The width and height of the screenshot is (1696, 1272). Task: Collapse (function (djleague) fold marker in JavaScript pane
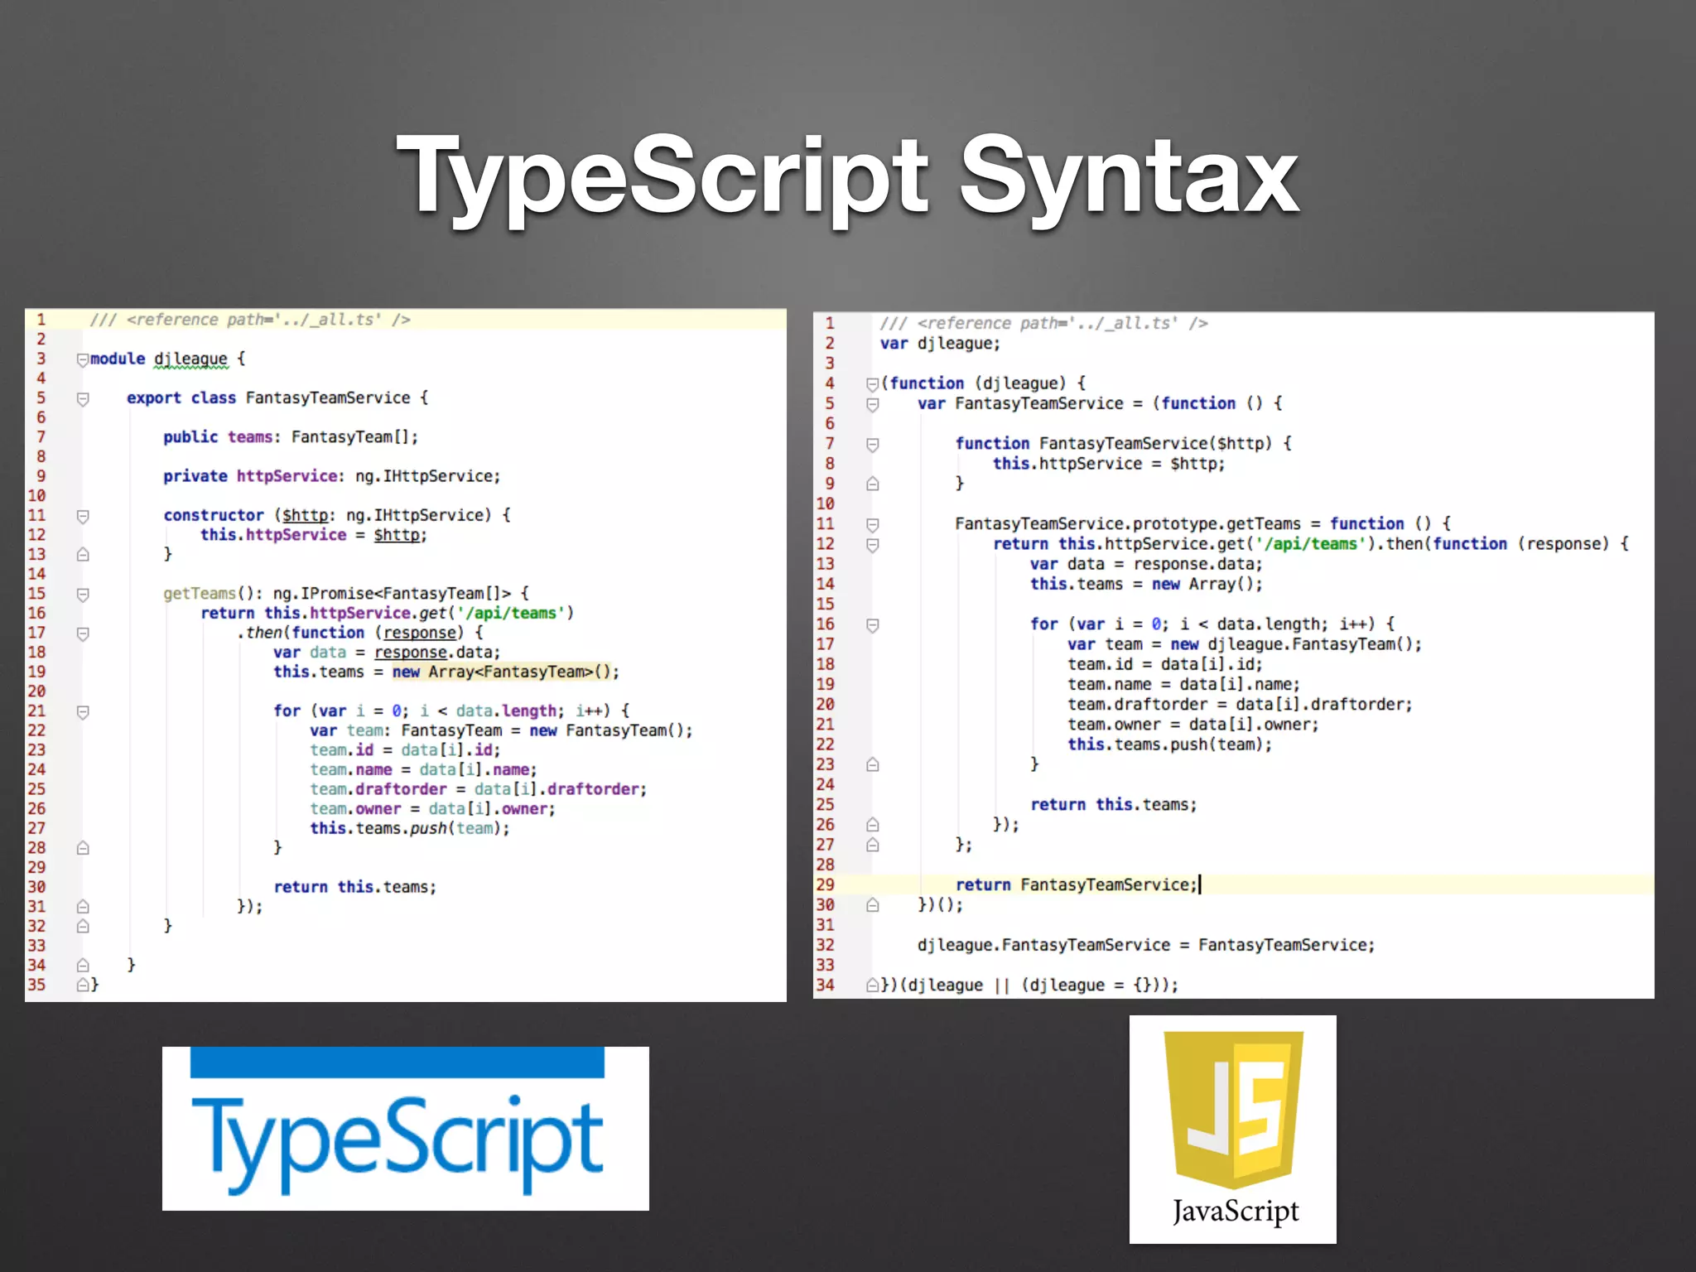(872, 384)
